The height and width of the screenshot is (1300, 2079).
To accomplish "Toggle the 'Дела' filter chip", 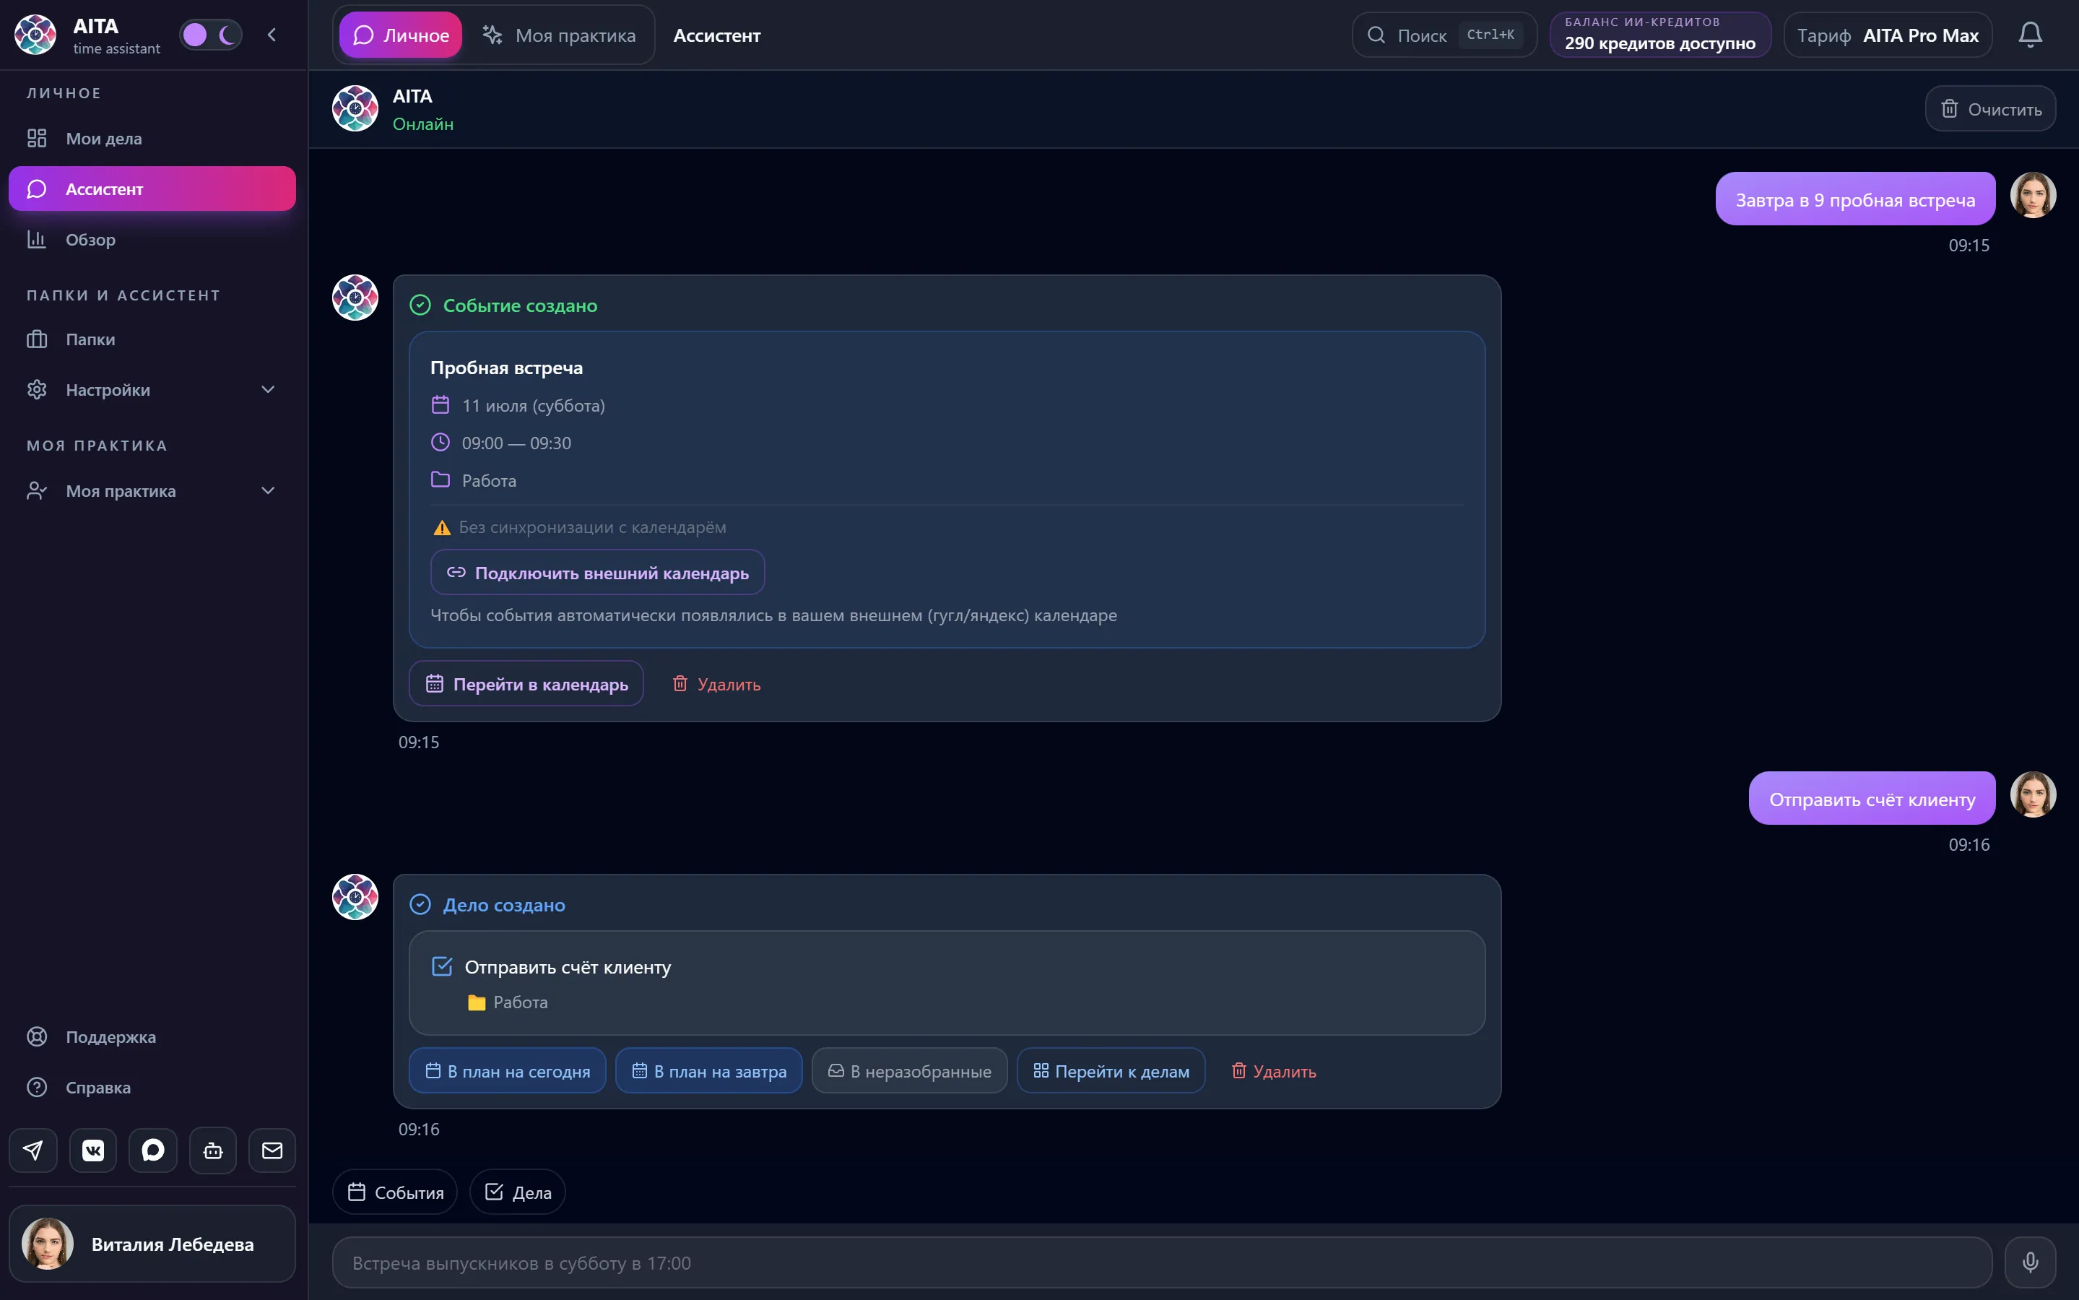I will click(517, 1192).
